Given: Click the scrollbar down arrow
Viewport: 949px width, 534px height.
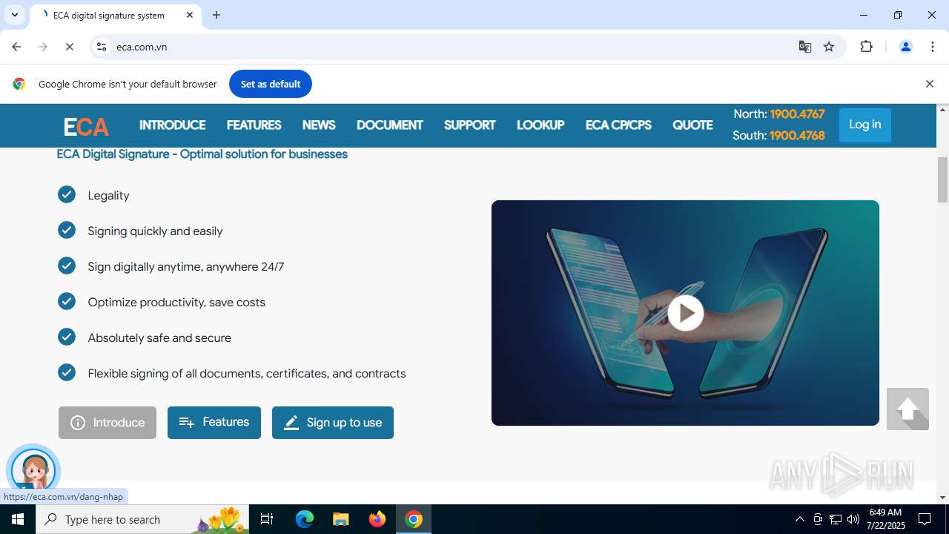Looking at the screenshot, I should [943, 498].
